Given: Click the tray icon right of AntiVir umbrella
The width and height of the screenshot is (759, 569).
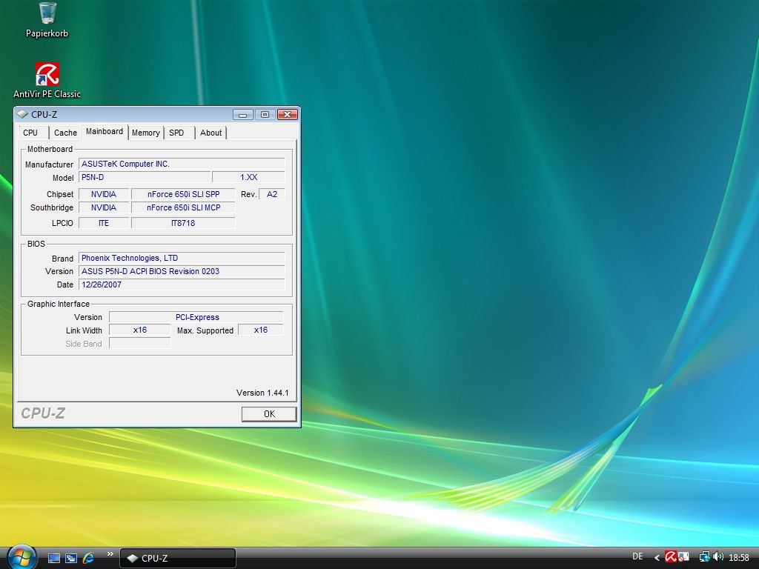Looking at the screenshot, I should coord(683,557).
